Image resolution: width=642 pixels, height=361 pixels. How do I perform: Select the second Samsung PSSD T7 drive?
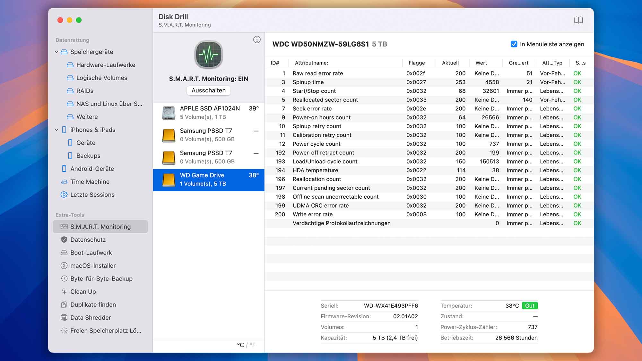(209, 157)
